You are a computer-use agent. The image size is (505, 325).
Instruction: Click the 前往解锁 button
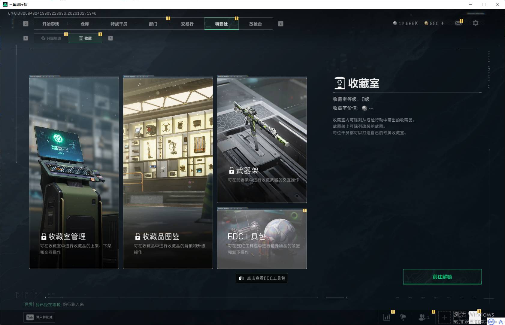[x=442, y=277]
